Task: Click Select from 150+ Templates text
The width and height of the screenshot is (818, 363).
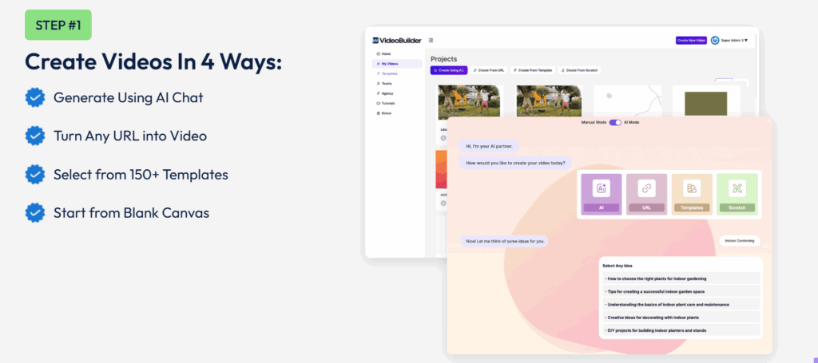Action: click(x=141, y=175)
